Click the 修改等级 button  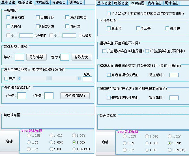(x=36, y=57)
